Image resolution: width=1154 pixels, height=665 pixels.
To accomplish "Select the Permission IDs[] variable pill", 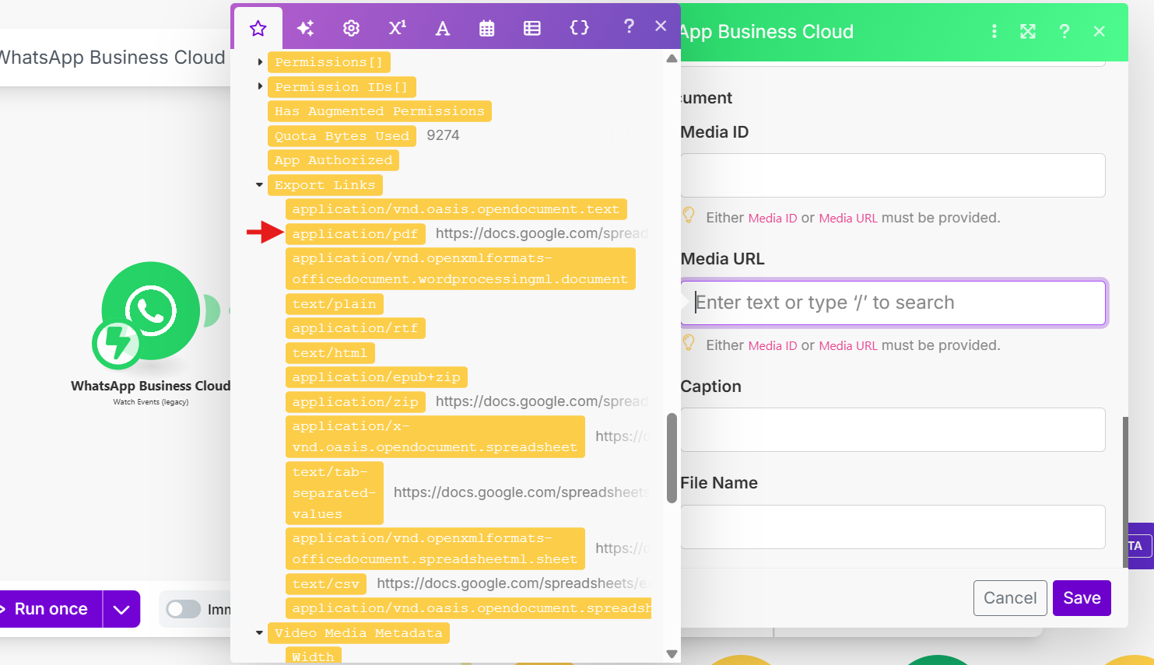I will tap(342, 87).
